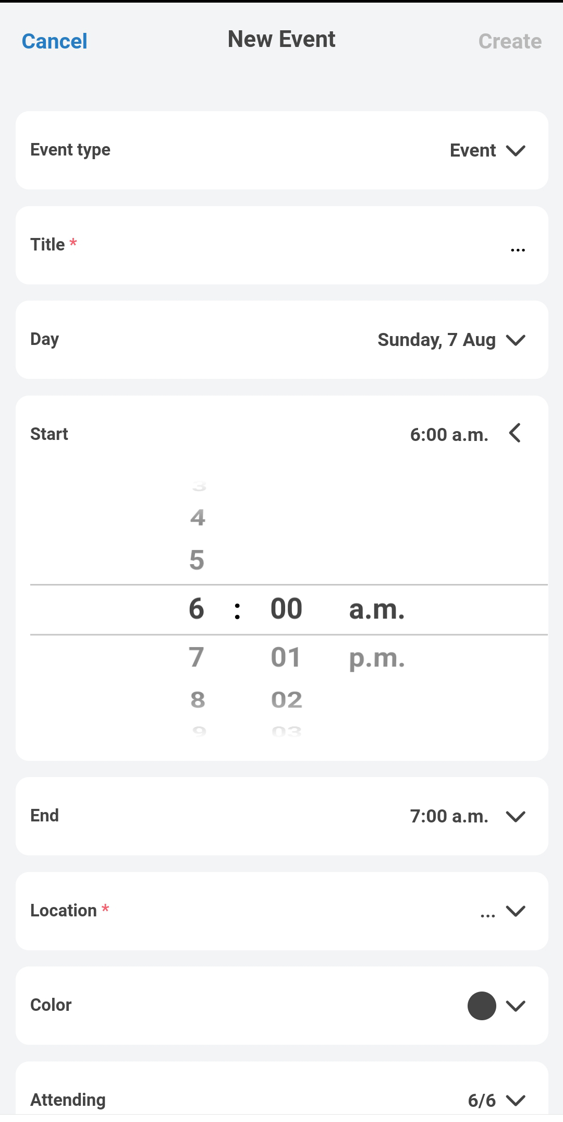Pick minute 02 in the picker
Viewport: 563px width, 1122px height.
(286, 700)
